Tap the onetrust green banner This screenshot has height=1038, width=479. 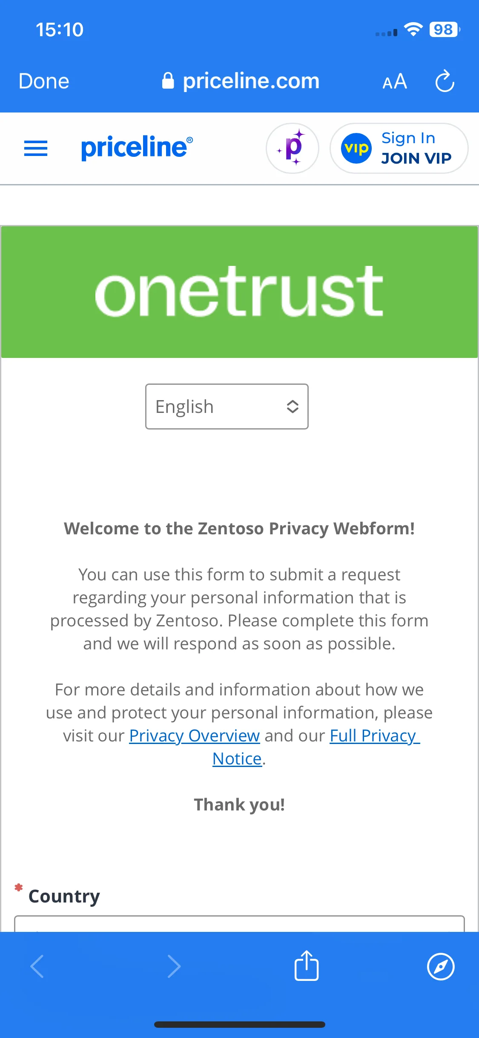239,292
